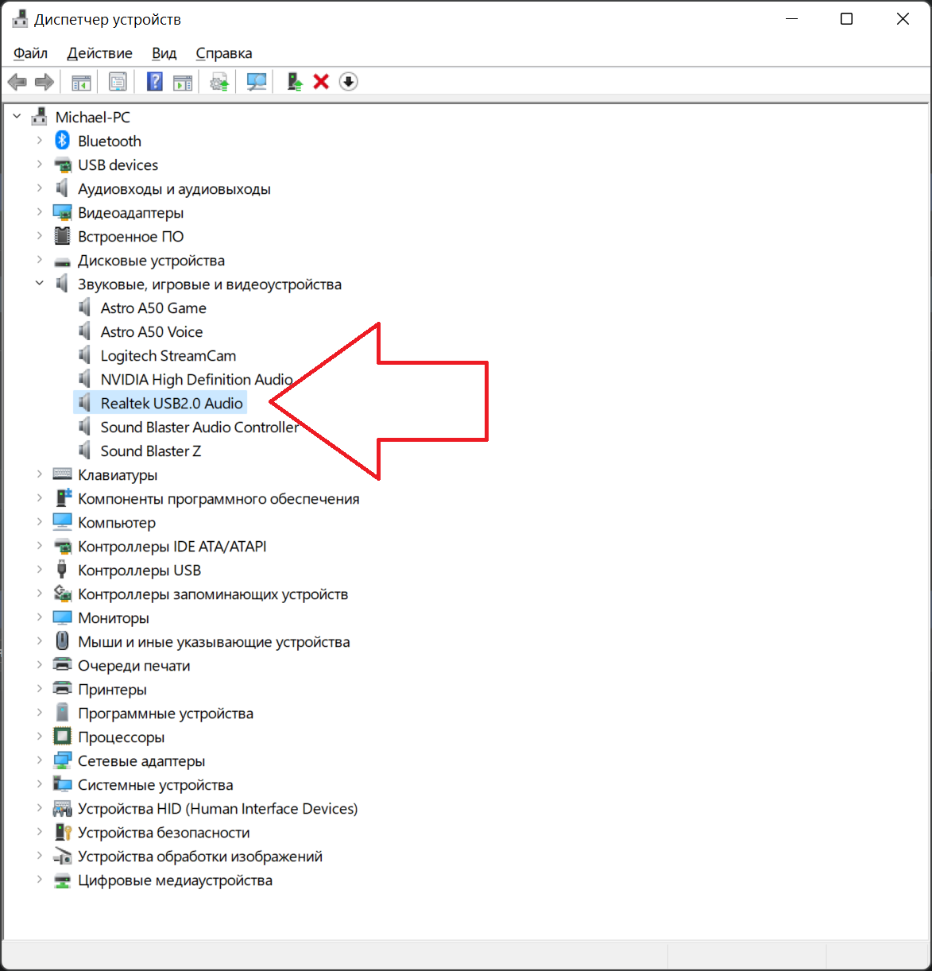Click the gear with green arrow toolbar icon
This screenshot has height=971, width=932.
tap(219, 82)
